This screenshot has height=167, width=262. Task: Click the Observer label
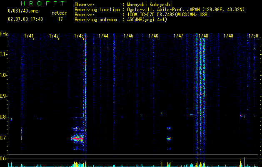(85, 5)
